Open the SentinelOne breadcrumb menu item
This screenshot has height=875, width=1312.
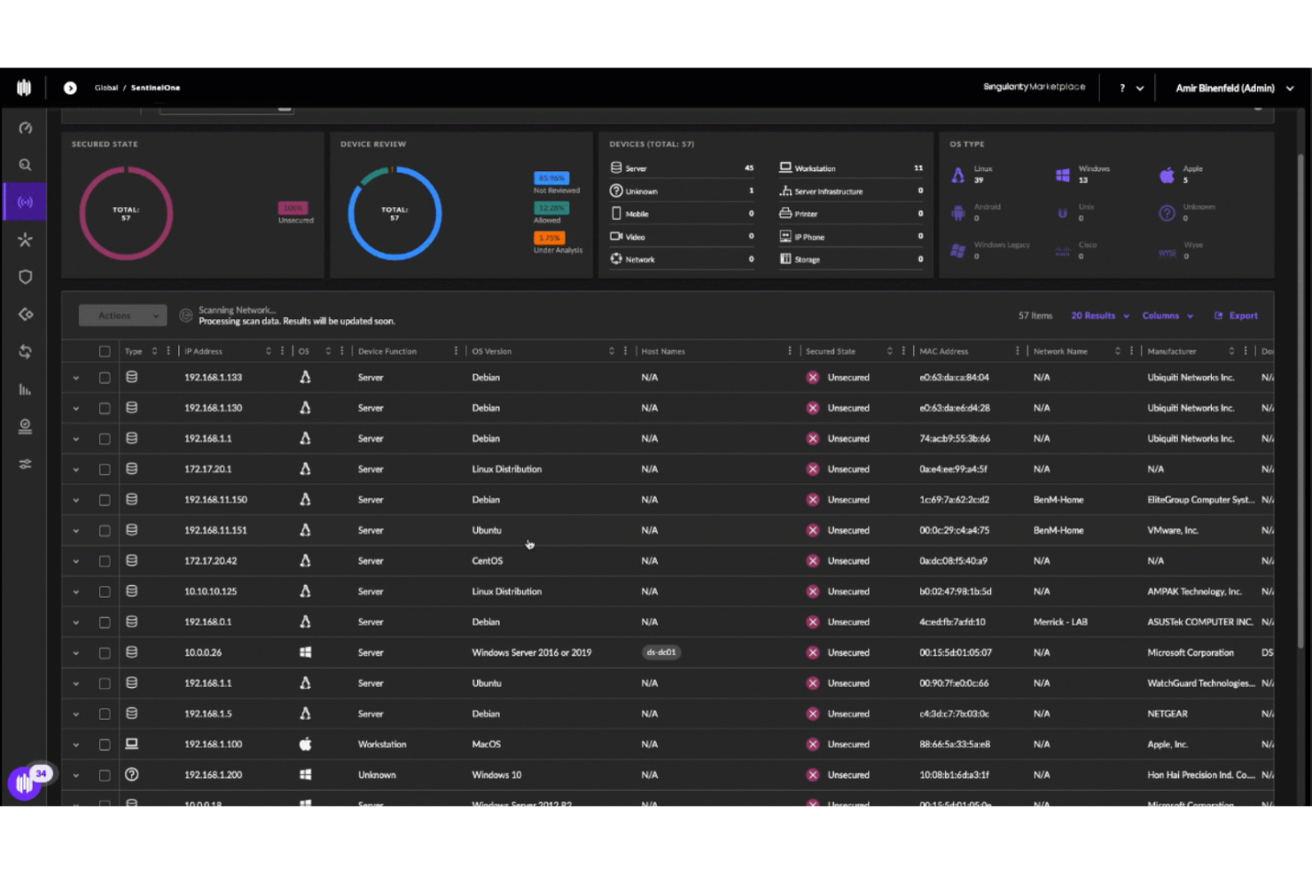pyautogui.click(x=155, y=88)
